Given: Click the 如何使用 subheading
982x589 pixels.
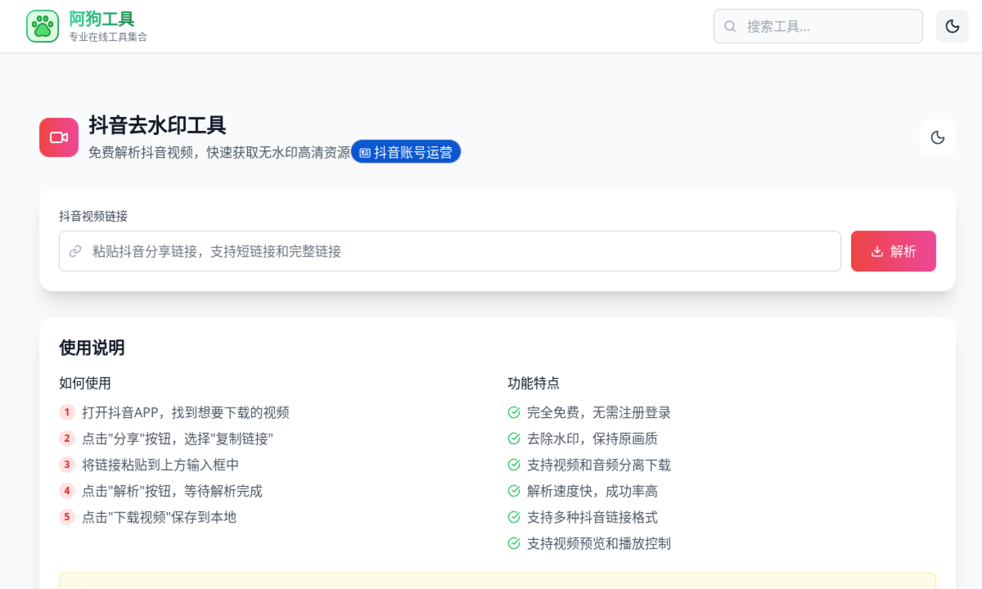Looking at the screenshot, I should point(85,383).
